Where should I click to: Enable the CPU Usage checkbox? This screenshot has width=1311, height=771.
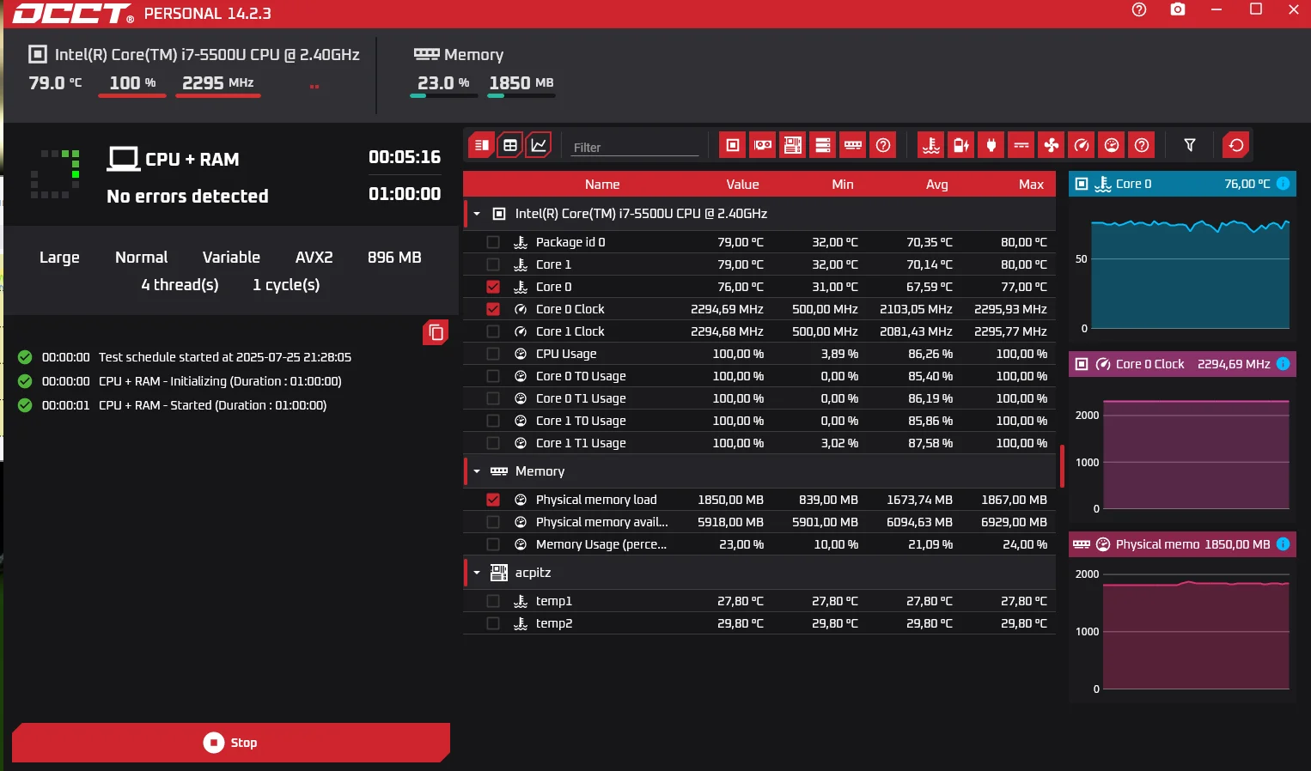(493, 354)
